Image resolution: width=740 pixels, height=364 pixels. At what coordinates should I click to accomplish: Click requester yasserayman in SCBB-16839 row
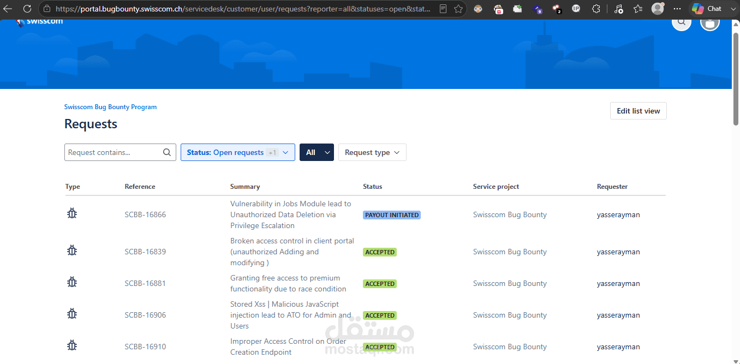coord(618,252)
